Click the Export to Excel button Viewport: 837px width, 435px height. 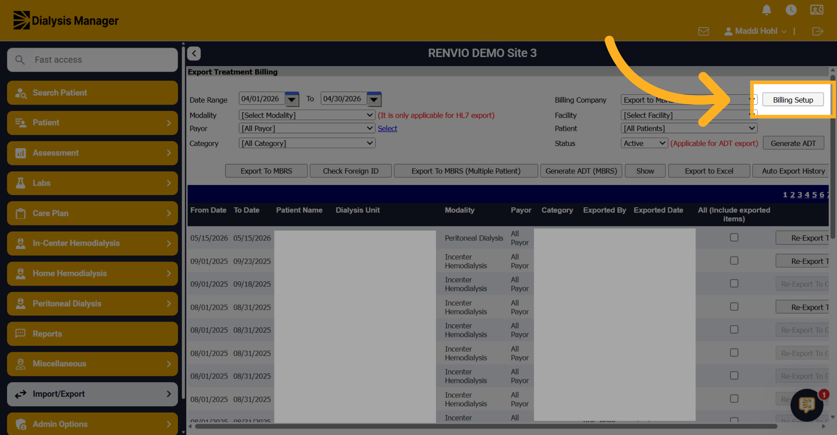[x=709, y=171]
